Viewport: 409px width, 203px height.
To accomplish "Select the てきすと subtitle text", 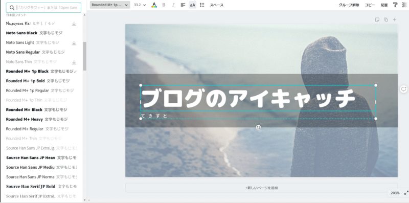I will [154, 116].
